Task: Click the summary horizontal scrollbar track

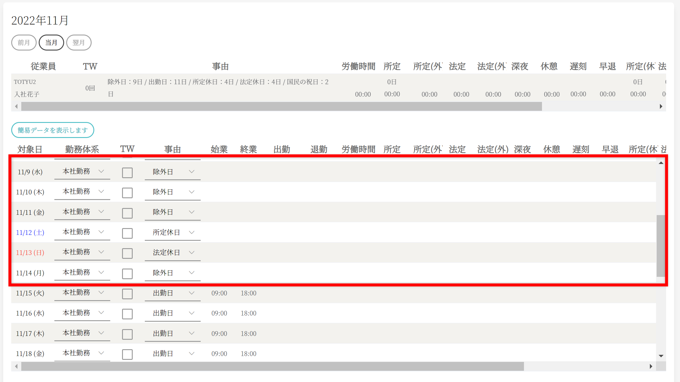Action: (x=600, y=106)
